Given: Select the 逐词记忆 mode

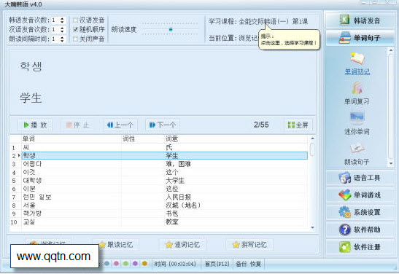Looking at the screenshot, I should (182, 245).
